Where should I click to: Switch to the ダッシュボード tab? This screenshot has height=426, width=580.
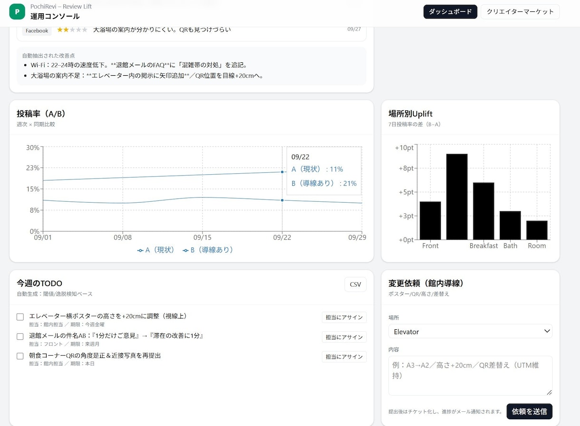450,11
